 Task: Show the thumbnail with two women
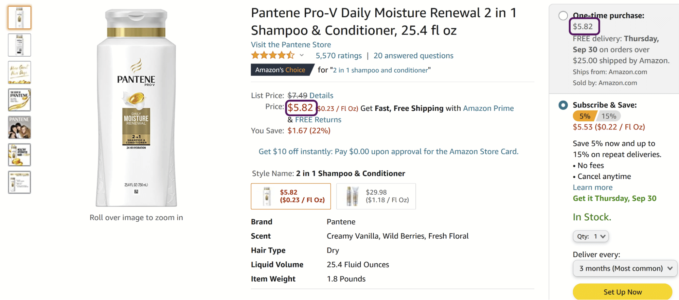pos(19,127)
